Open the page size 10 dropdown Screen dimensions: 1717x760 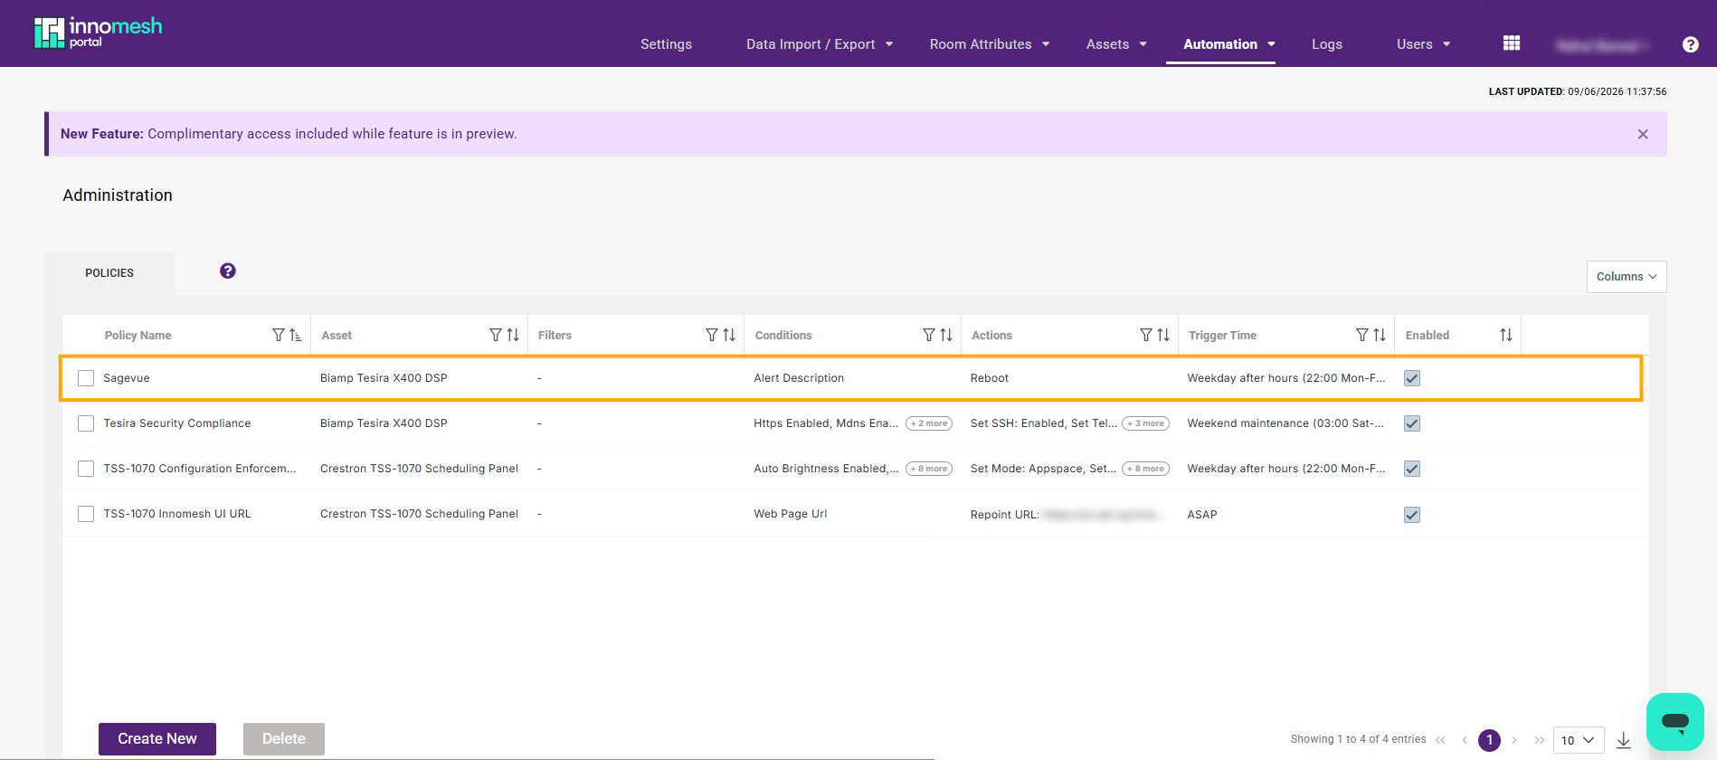[1579, 740]
